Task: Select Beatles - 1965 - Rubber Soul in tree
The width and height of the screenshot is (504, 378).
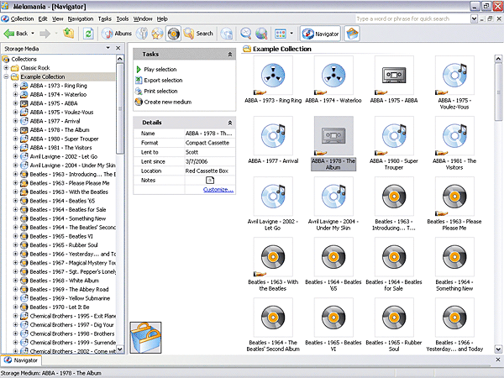Action: (64, 245)
